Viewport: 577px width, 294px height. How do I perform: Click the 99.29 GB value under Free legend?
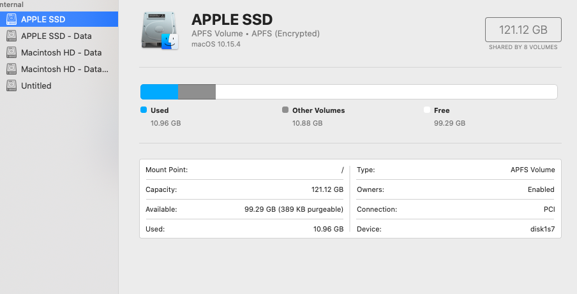click(449, 123)
